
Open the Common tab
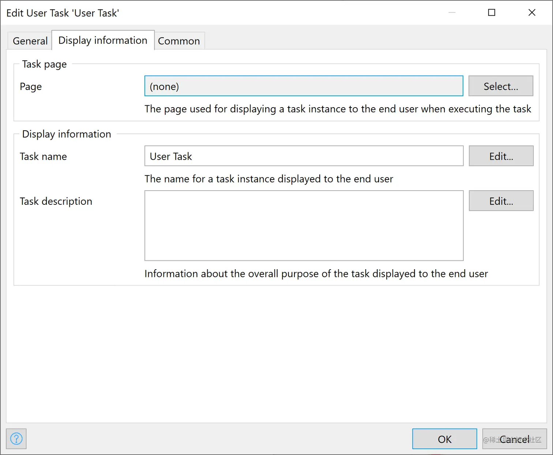point(179,41)
